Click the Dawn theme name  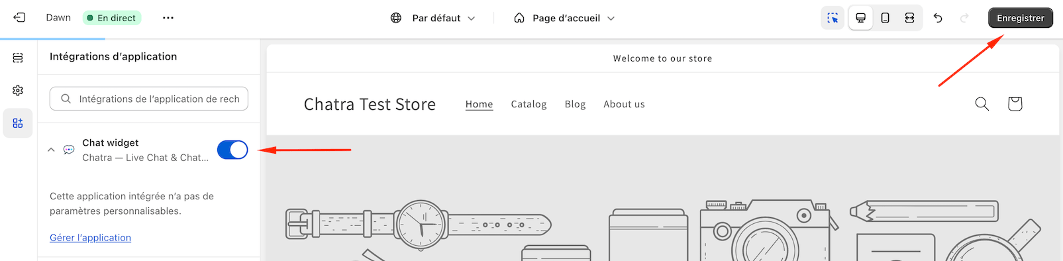58,18
